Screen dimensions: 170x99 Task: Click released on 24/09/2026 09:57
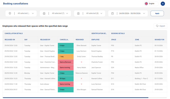click(11, 89)
